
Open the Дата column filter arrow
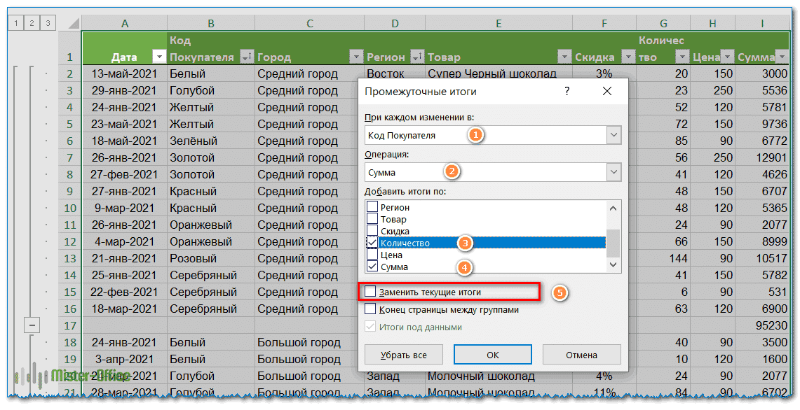(x=159, y=57)
